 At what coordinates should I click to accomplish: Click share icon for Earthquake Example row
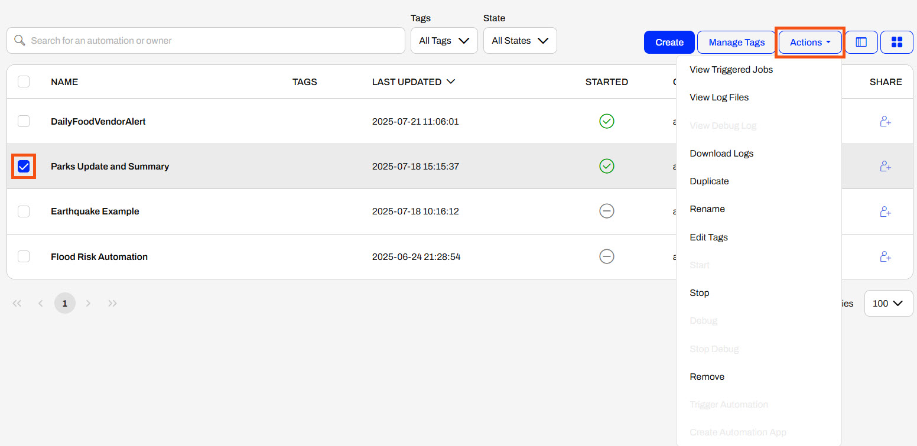coord(885,211)
